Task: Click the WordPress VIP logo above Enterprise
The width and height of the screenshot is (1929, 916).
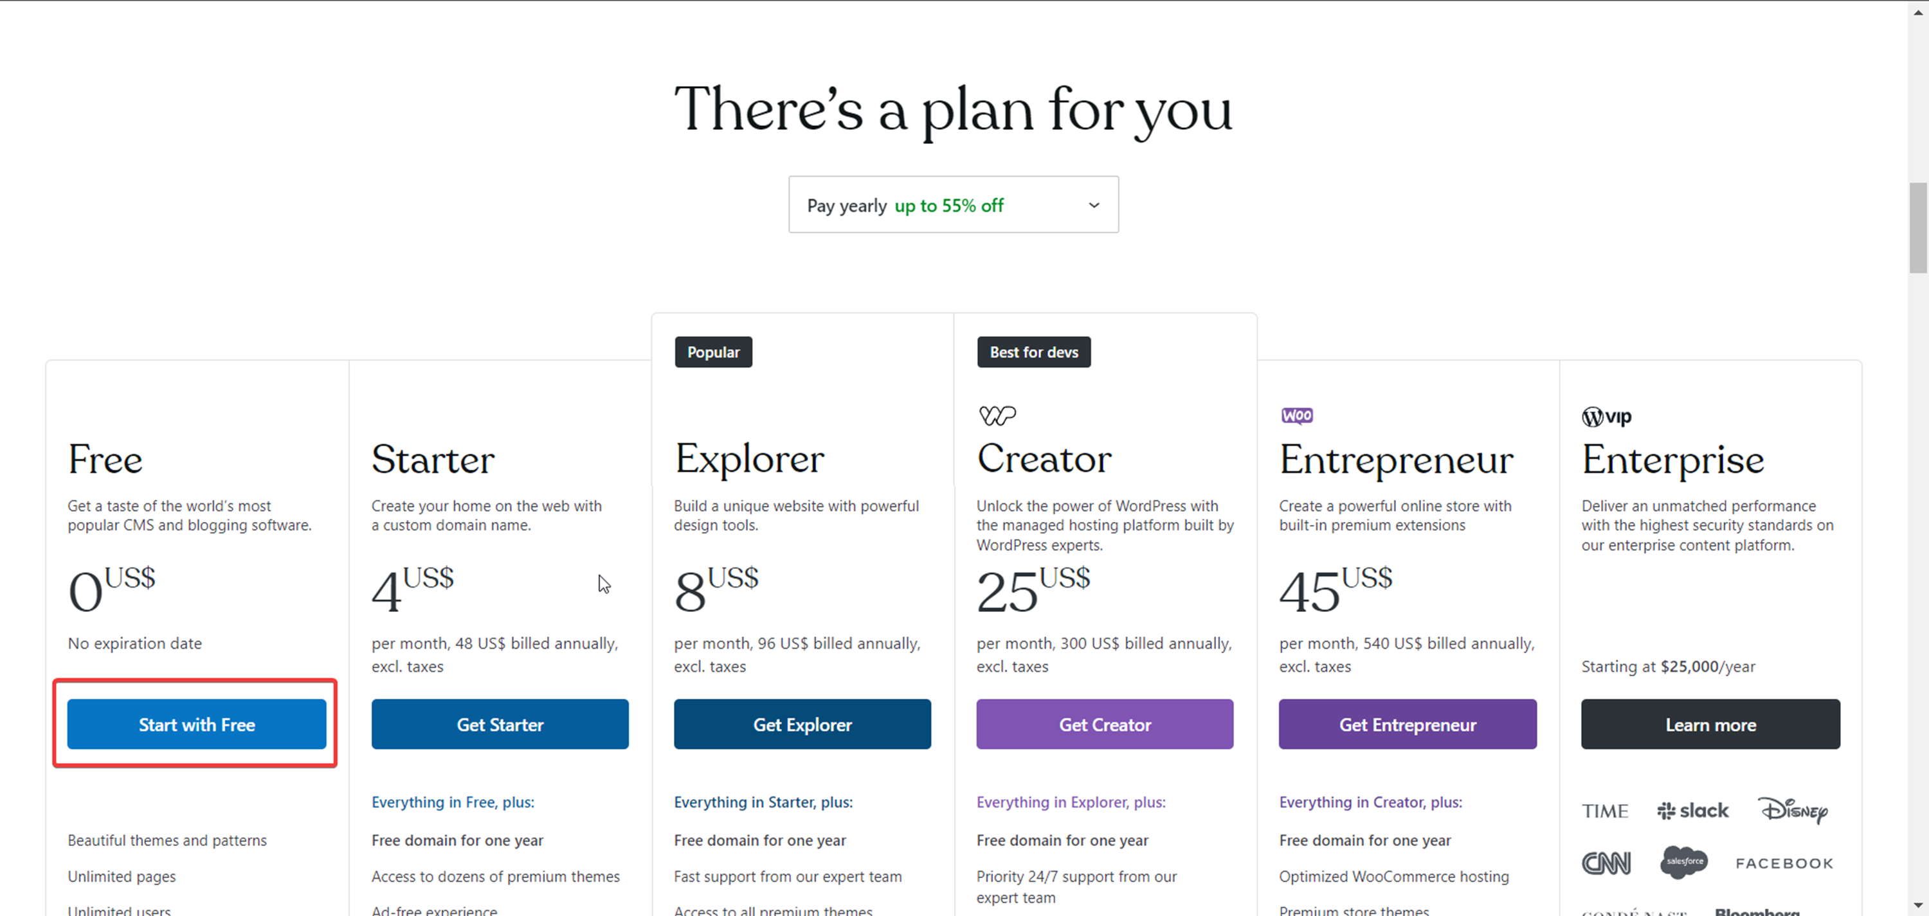Action: [x=1606, y=416]
